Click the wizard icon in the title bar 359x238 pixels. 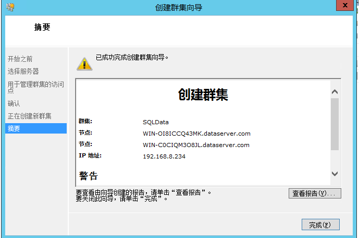click(10, 7)
